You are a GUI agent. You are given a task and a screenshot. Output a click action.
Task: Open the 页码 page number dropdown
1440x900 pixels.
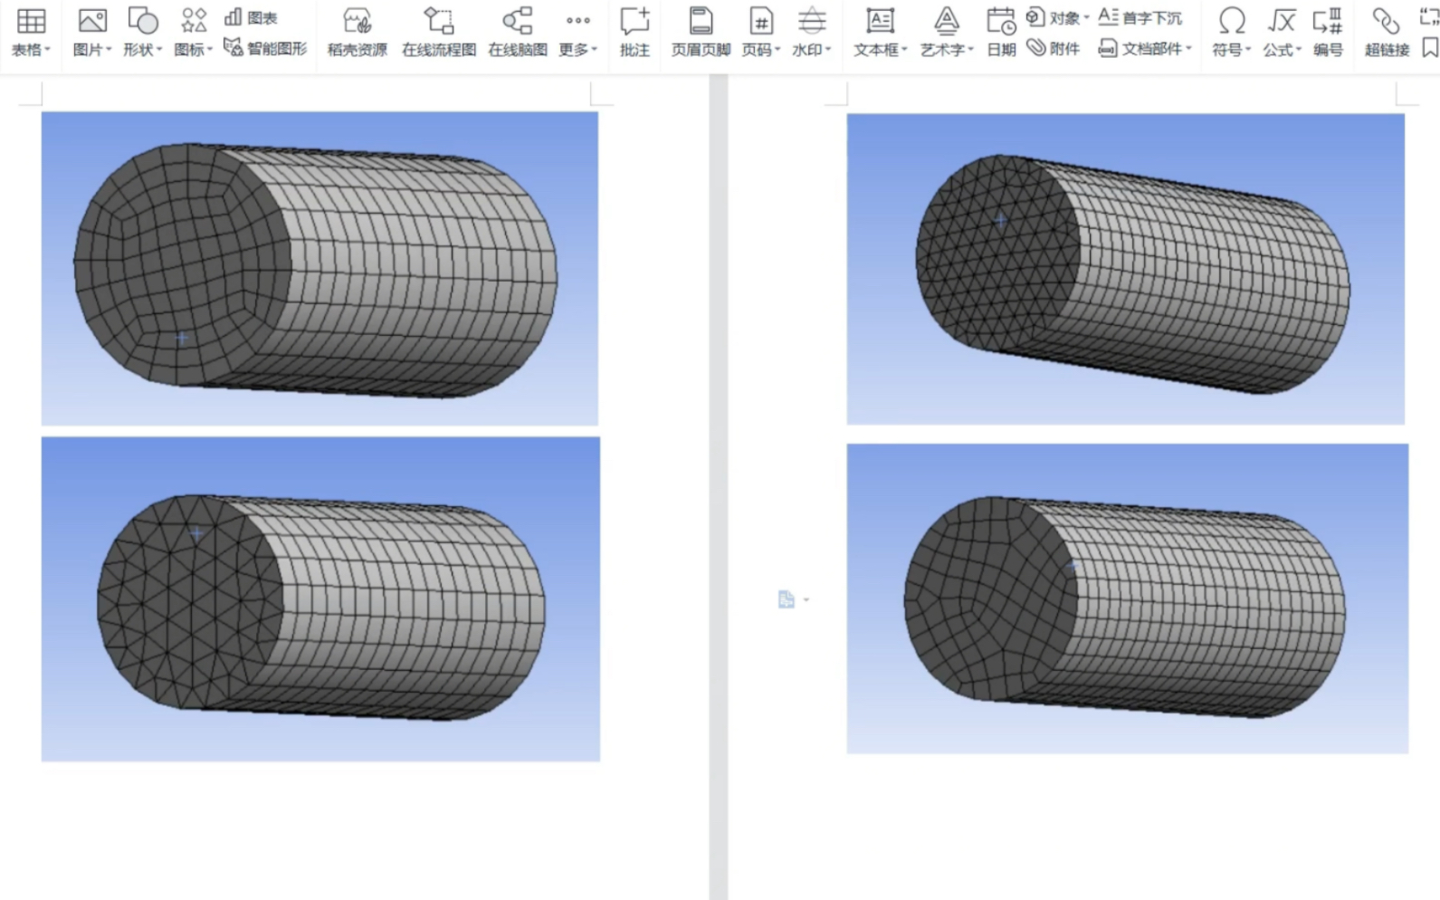761,50
